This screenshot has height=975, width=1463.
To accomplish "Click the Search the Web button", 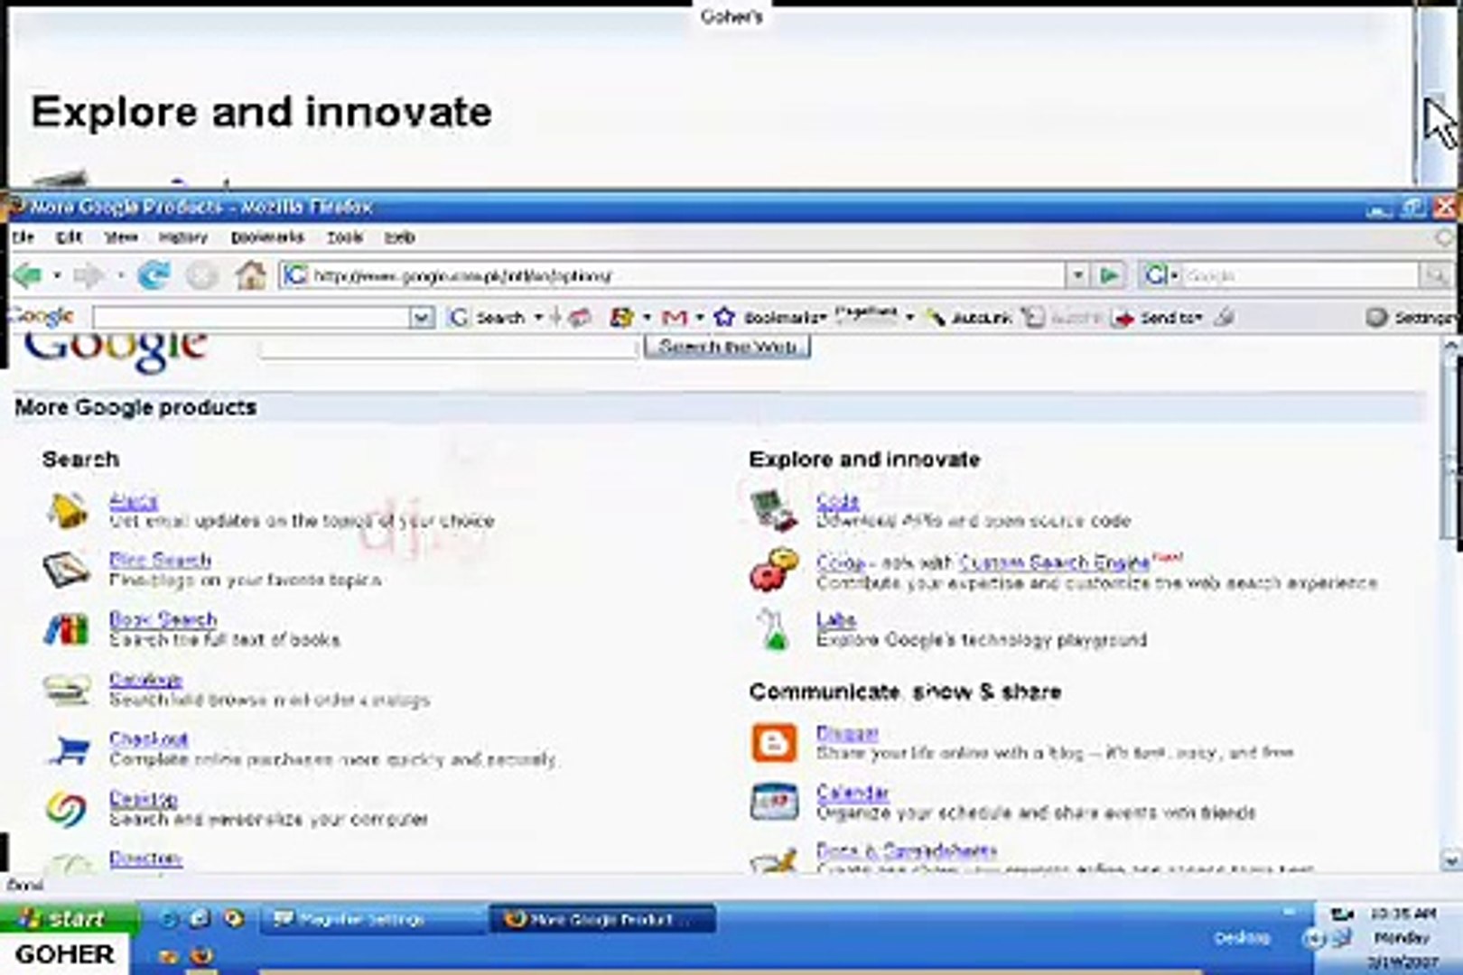I will (727, 346).
